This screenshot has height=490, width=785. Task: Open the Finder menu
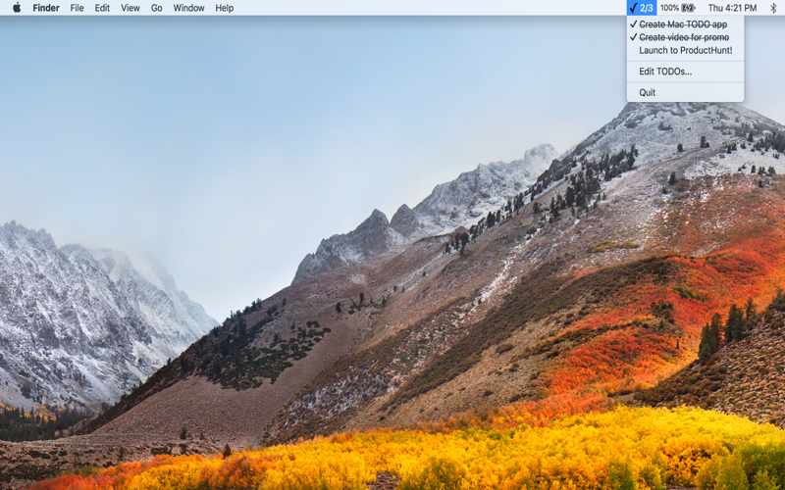click(46, 8)
